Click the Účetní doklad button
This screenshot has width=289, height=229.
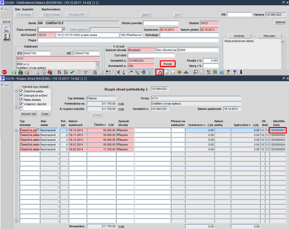[52, 15]
